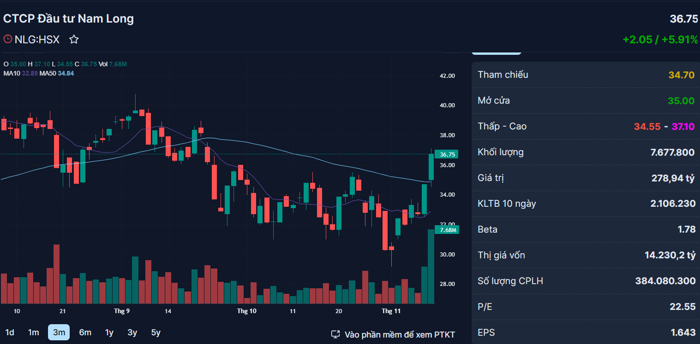
Task: Click the Thấp - Cao row label
Action: [502, 126]
